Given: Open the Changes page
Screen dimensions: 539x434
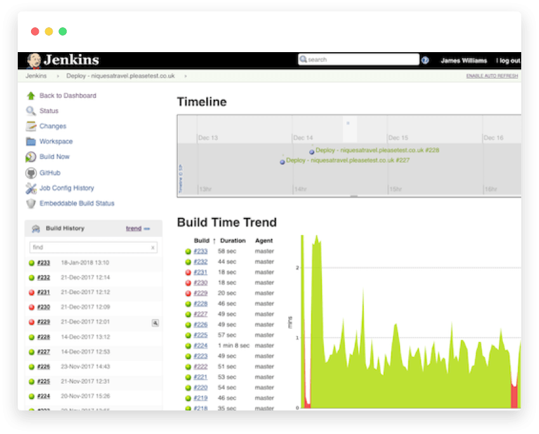Looking at the screenshot, I should coord(53,126).
